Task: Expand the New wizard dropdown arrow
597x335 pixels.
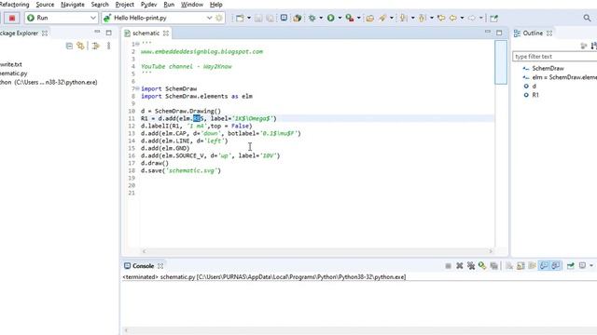Action: [x=249, y=18]
